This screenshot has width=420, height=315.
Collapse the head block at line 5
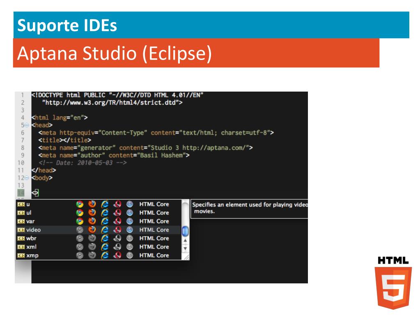[27, 125]
